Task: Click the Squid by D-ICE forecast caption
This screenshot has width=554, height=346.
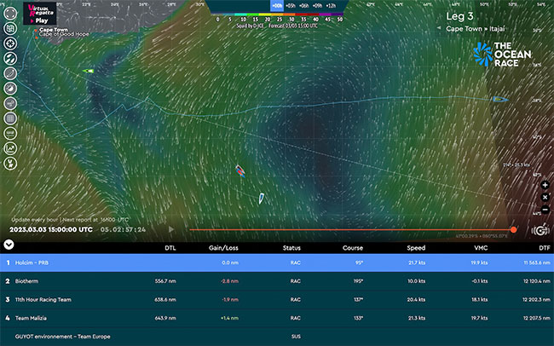Action: (x=277, y=26)
